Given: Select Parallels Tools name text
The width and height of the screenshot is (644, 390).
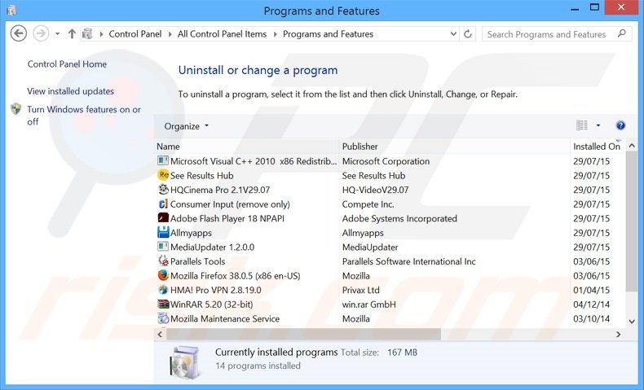Looking at the screenshot, I should pyautogui.click(x=197, y=261).
